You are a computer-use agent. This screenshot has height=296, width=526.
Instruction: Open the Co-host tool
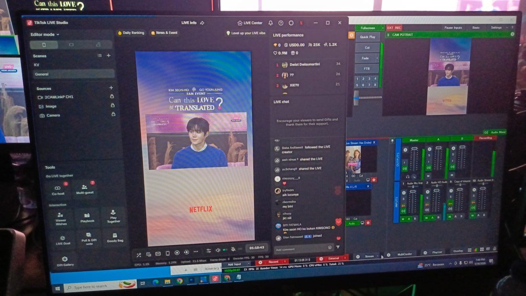click(58, 189)
